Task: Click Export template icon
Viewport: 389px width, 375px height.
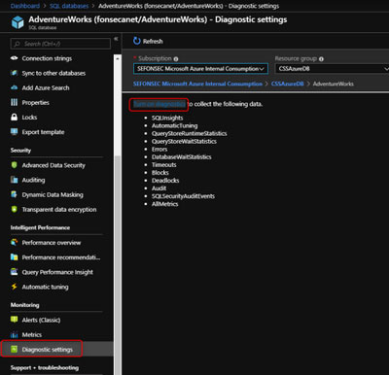Action: 14,132
